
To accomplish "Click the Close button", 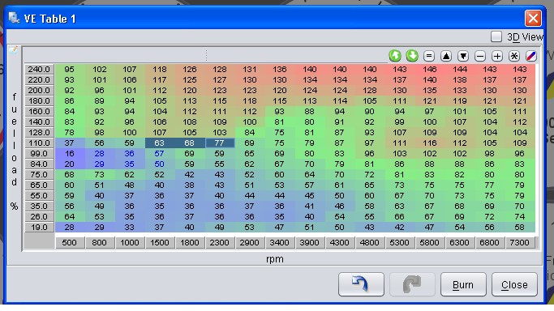I will click(514, 284).
